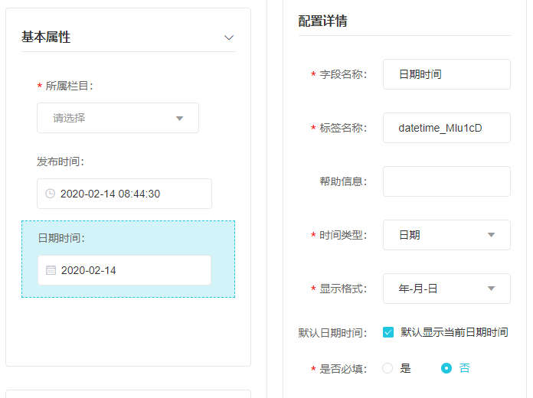The width and height of the screenshot is (533, 398).
Task: Click the 默认日期时间 label
Action: tap(332, 333)
